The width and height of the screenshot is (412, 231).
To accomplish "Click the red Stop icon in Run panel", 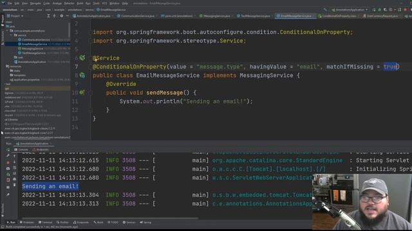I will (x=8, y=162).
